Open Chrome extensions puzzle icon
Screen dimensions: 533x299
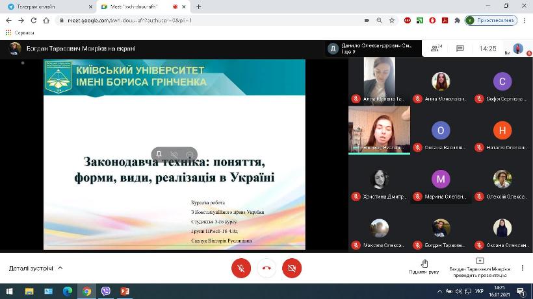457,20
